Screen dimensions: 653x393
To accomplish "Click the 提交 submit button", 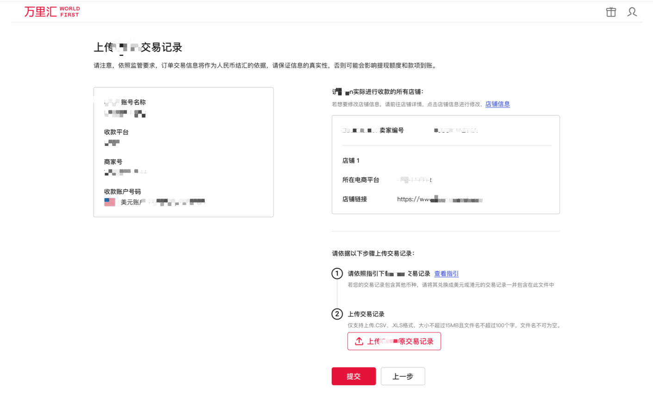I will (x=354, y=376).
